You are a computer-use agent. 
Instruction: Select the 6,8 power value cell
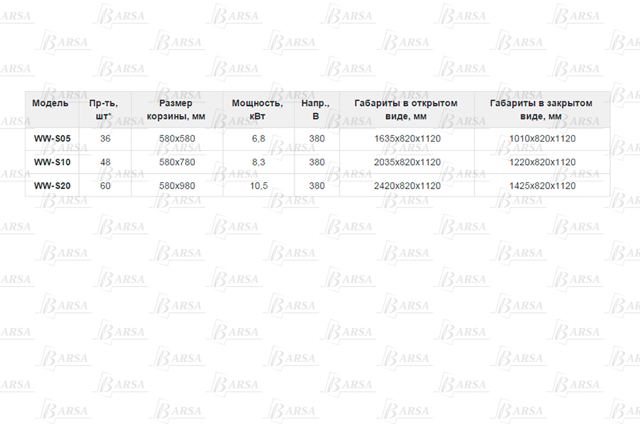[x=258, y=139]
